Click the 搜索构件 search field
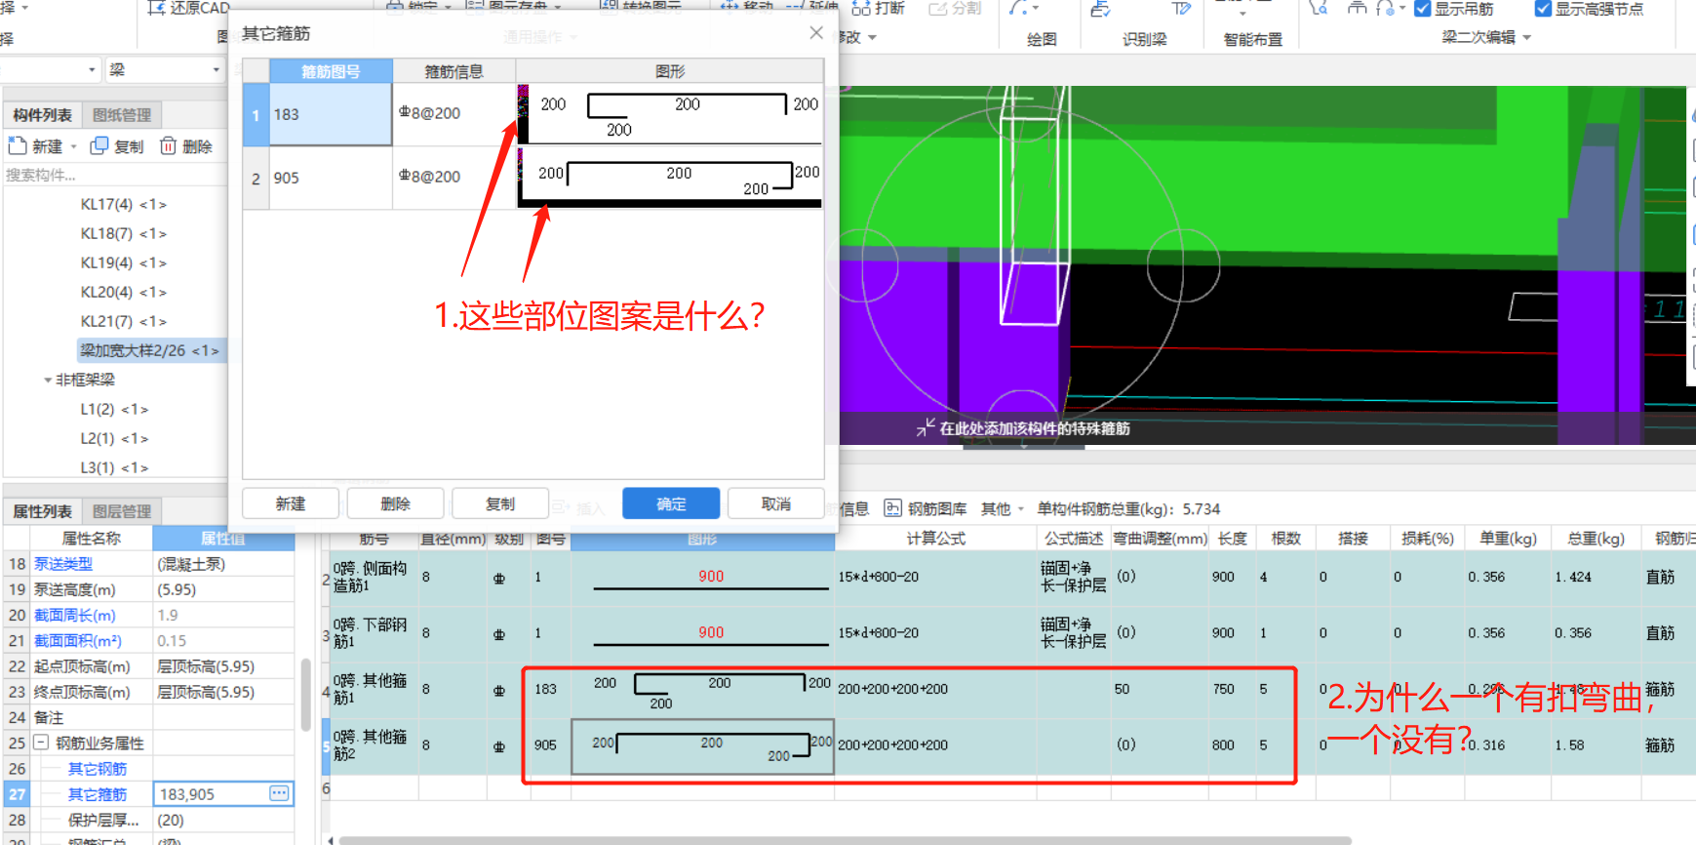Image resolution: width=1696 pixels, height=845 pixels. click(x=115, y=176)
